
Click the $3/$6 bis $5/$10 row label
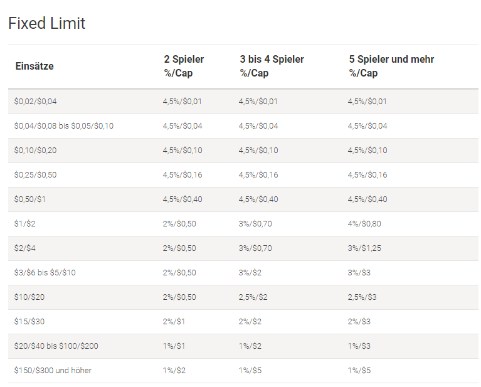45,273
